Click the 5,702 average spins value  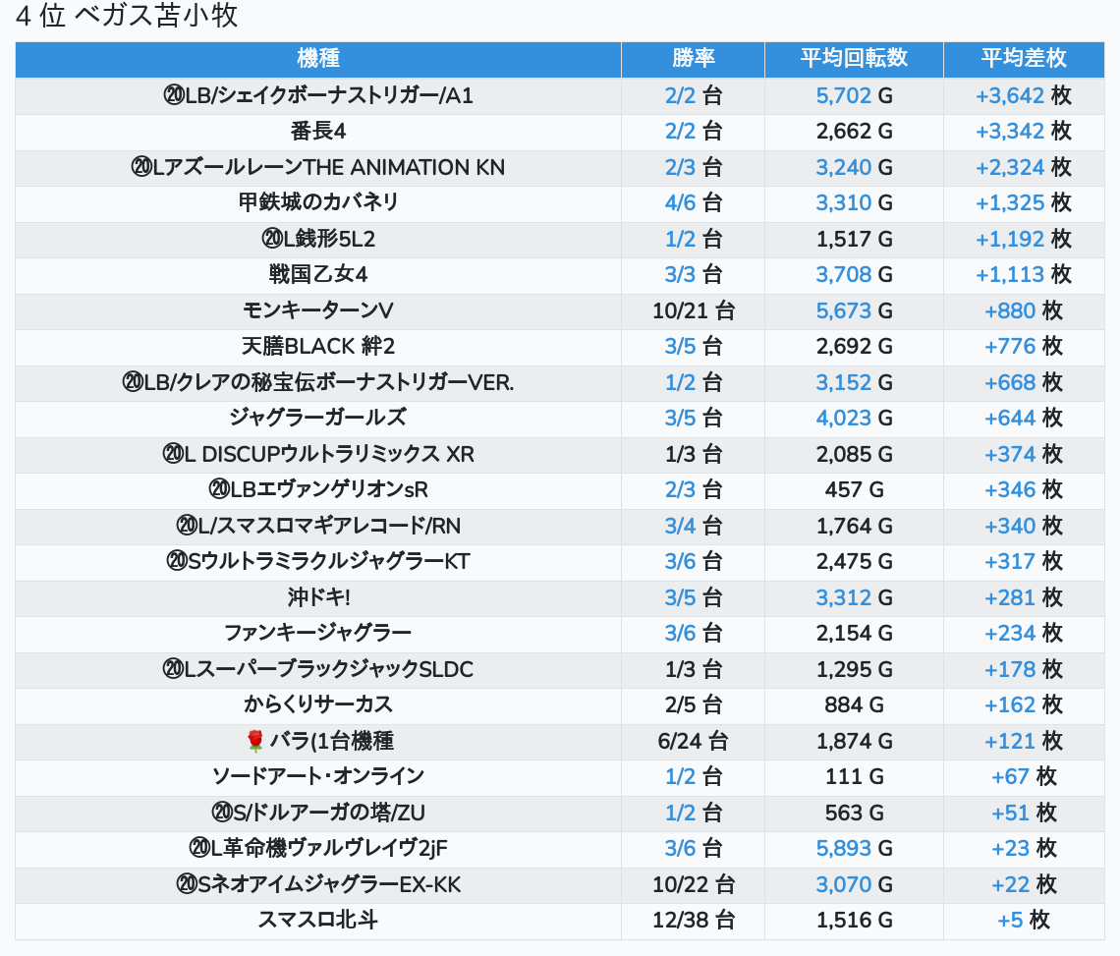[843, 95]
